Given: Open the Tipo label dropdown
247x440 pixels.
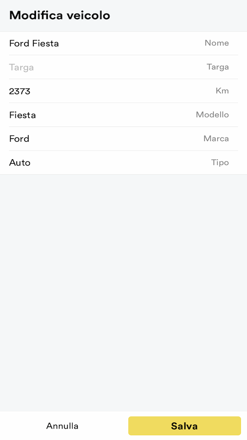Looking at the screenshot, I should tap(220, 163).
